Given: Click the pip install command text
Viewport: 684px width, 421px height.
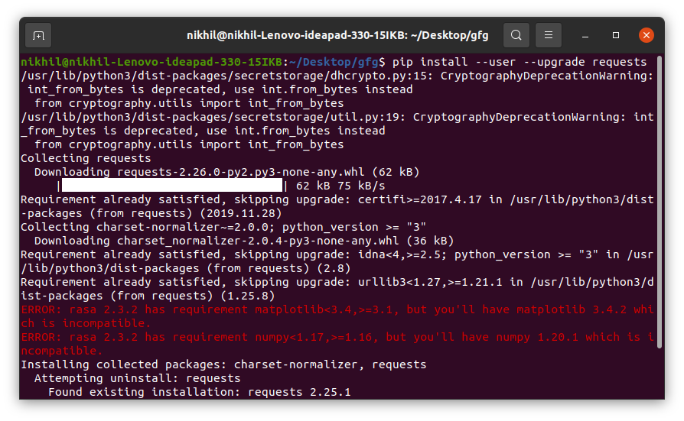Looking at the screenshot, I should click(x=519, y=62).
